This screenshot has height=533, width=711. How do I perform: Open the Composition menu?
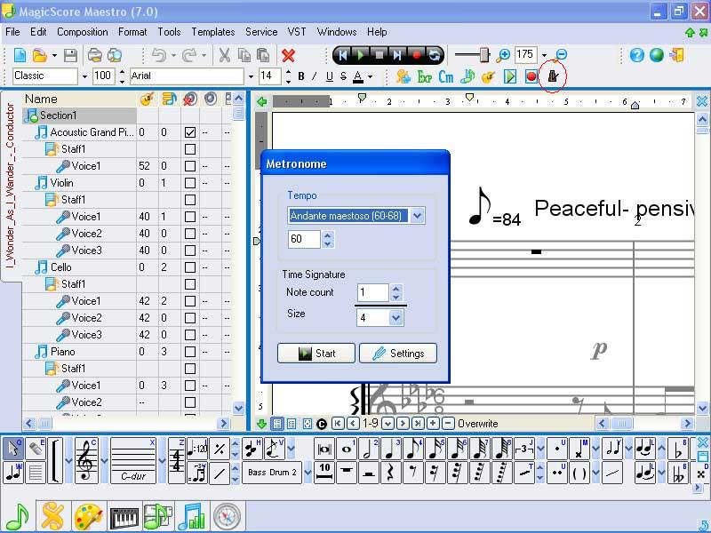(x=83, y=32)
